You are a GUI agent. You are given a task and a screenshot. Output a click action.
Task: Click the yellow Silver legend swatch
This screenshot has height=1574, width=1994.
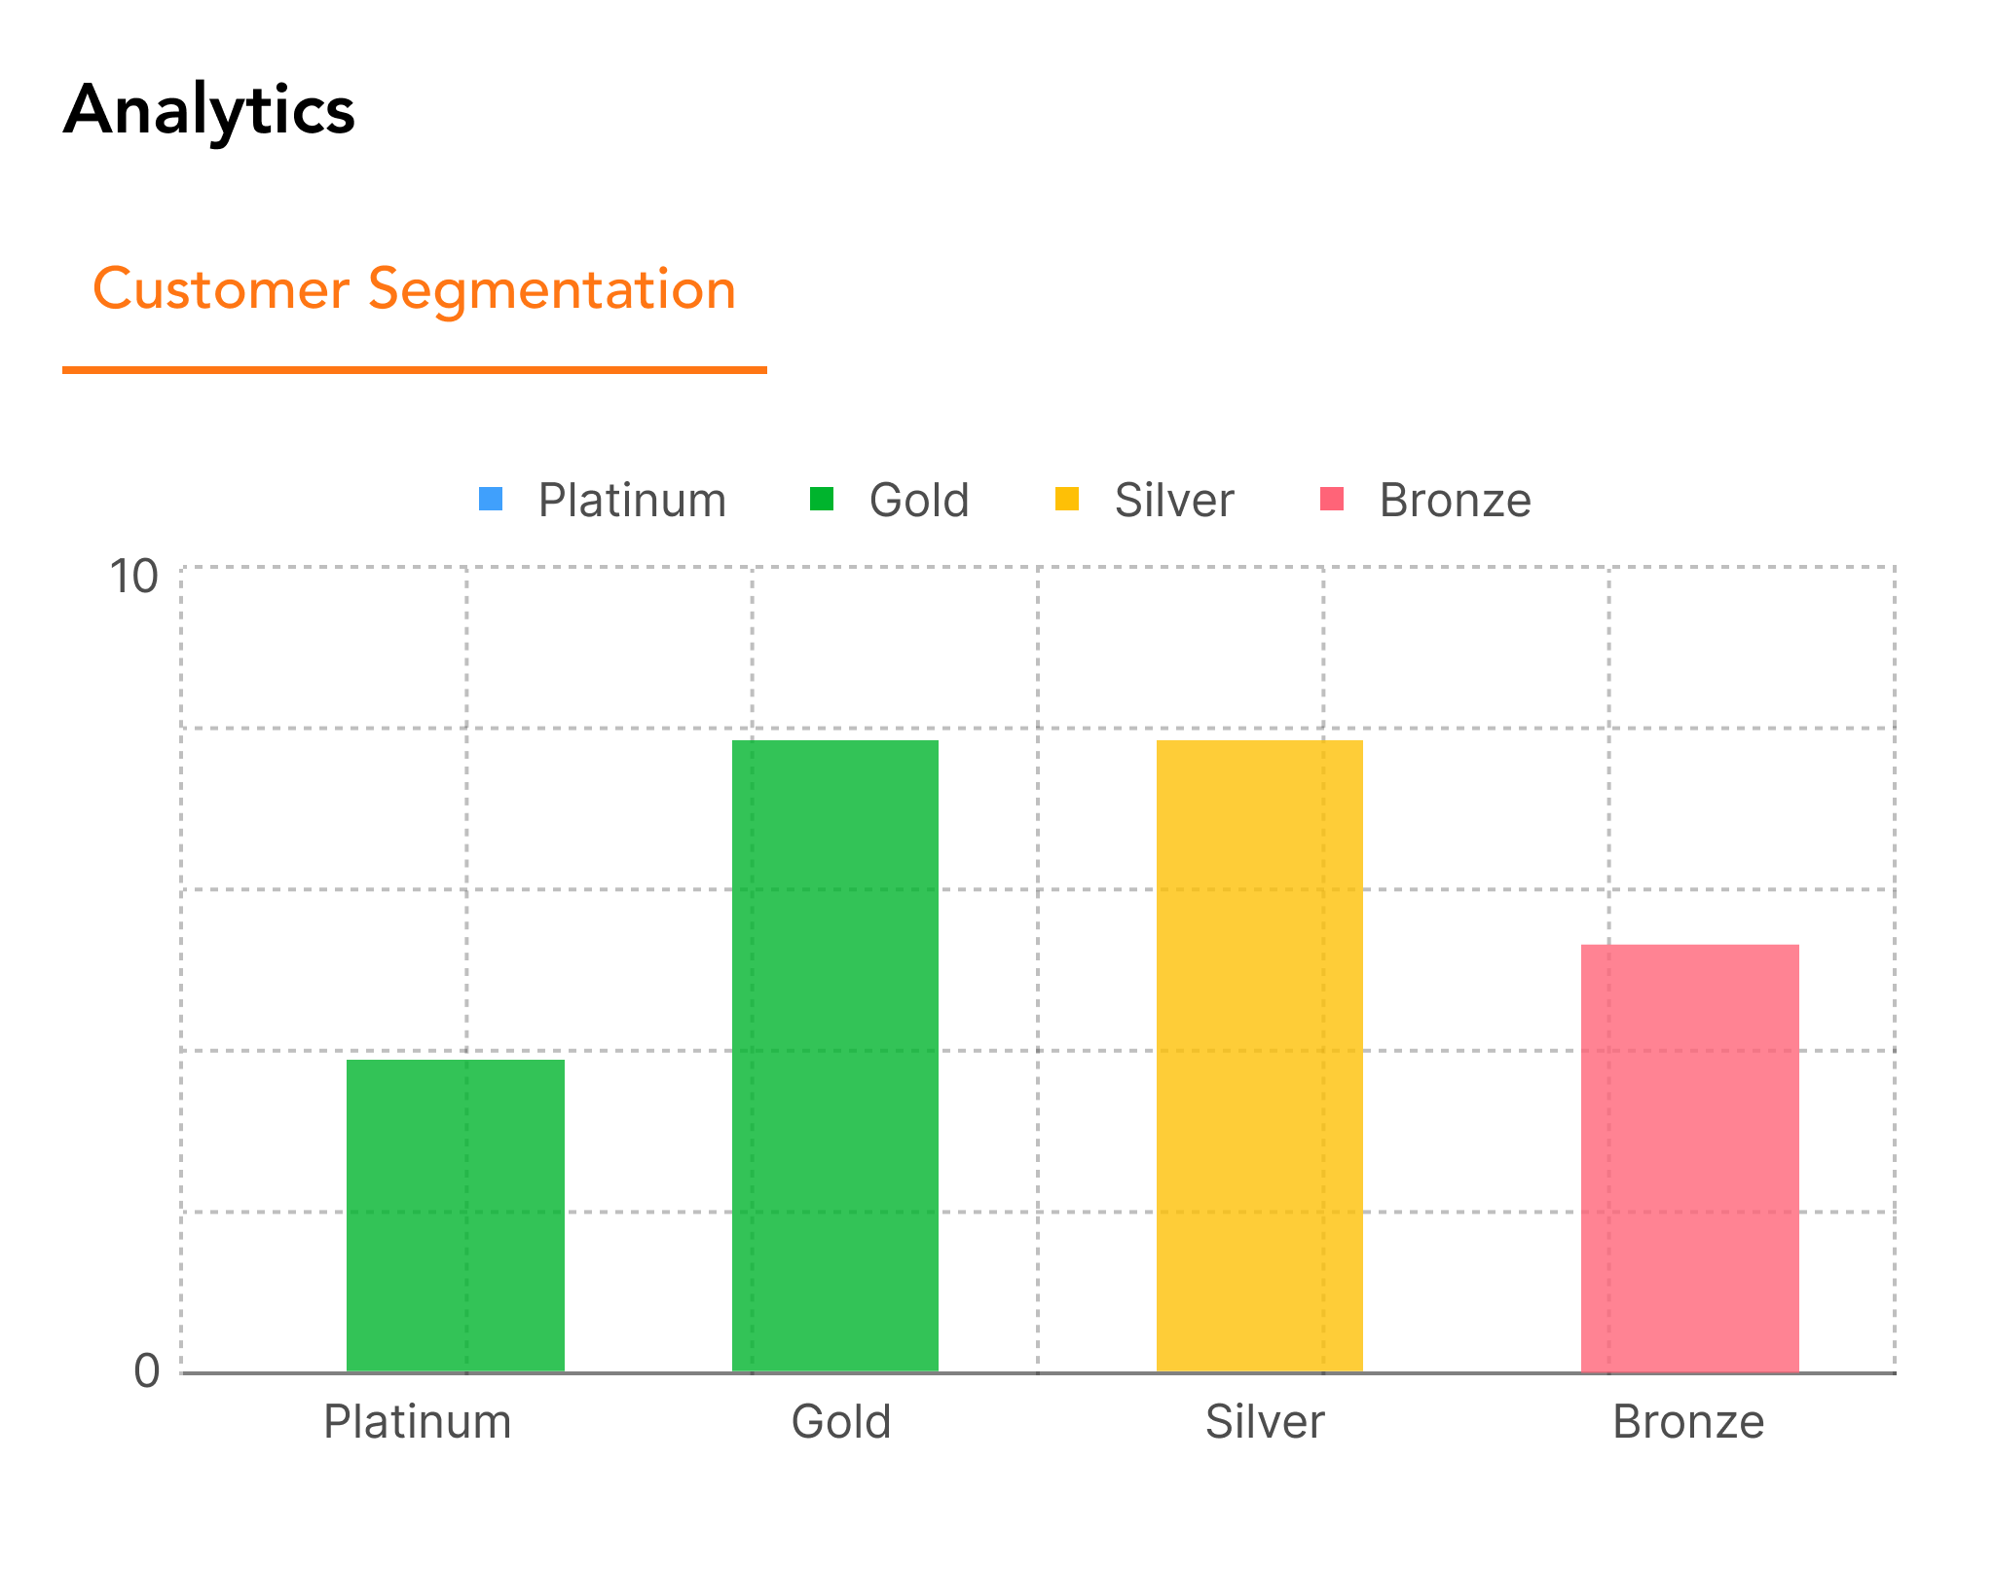click(x=1067, y=499)
